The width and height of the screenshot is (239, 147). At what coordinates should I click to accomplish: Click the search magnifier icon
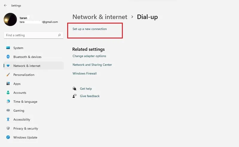tap(59, 35)
